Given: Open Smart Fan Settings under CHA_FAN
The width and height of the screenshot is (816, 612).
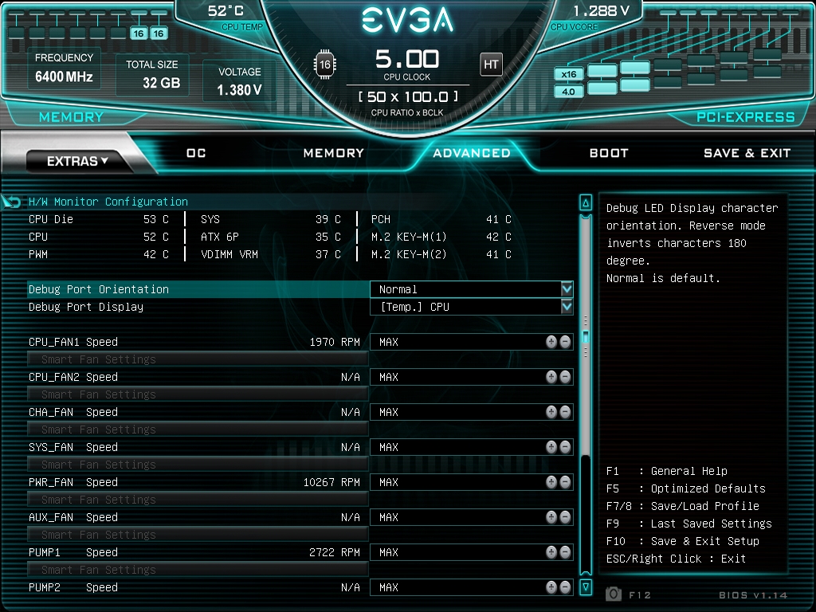Looking at the screenshot, I should point(198,430).
